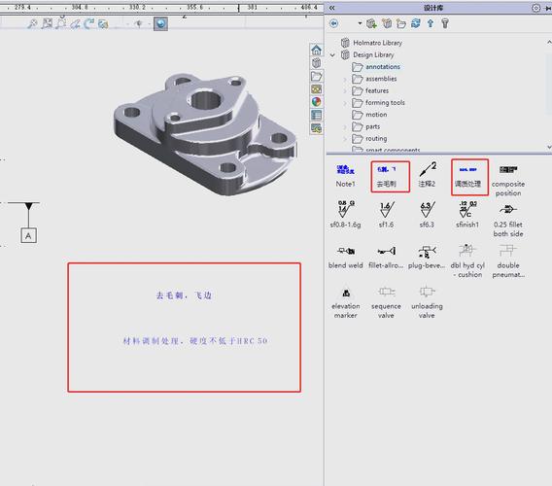Refresh the design library
This screenshot has height=486, width=552.
pyautogui.click(x=416, y=23)
